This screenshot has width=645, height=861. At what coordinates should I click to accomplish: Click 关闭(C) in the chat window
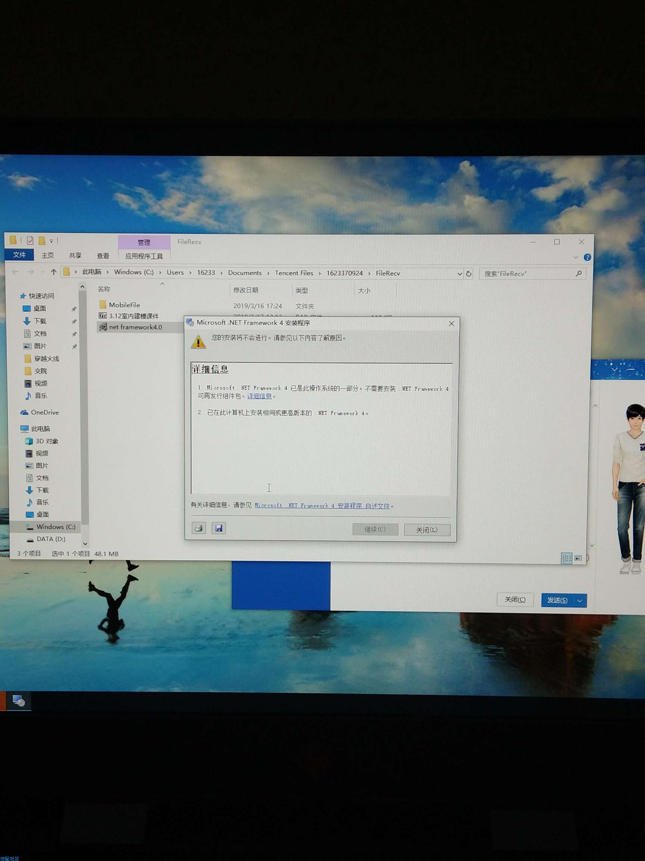click(515, 599)
